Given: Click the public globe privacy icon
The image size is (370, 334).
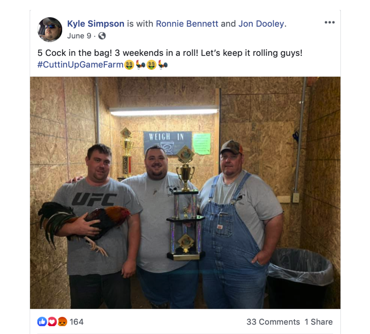Looking at the screenshot, I should tap(102, 36).
